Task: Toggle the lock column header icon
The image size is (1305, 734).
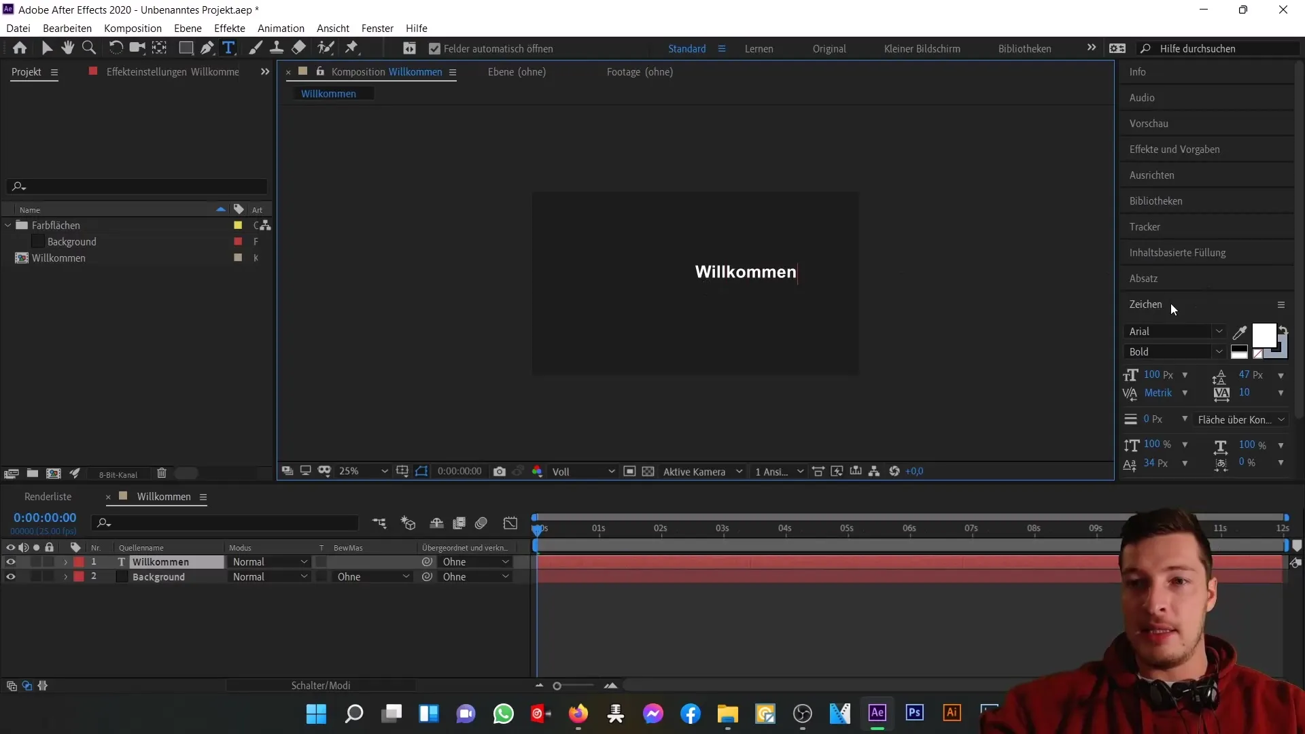Action: (49, 548)
